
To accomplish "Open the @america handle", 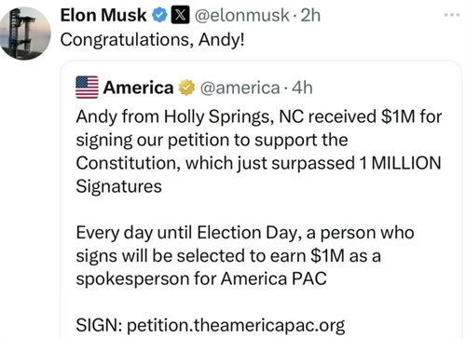I will tap(240, 88).
